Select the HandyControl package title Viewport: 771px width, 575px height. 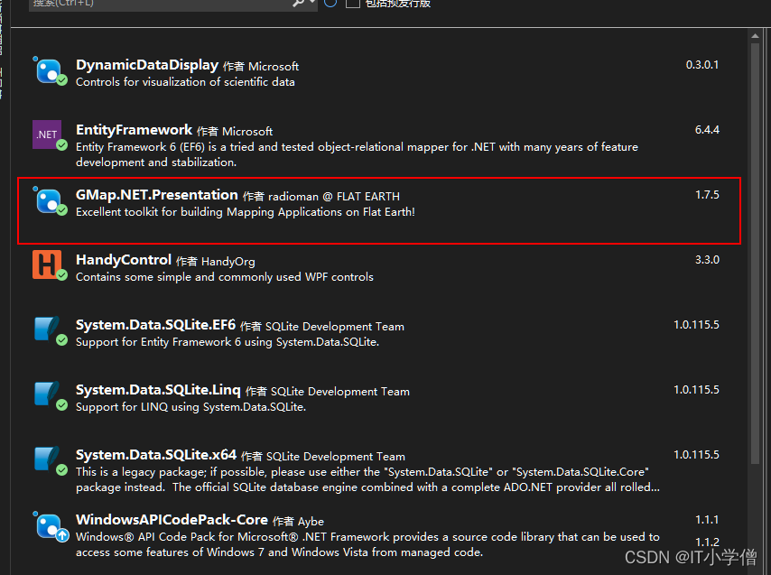coord(124,259)
